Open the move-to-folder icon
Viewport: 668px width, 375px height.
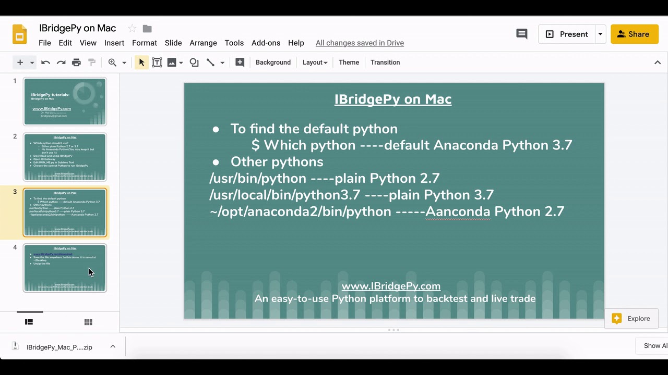pyautogui.click(x=147, y=29)
